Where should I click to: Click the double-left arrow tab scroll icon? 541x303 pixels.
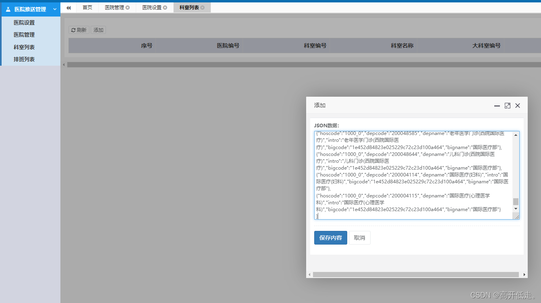68,8
